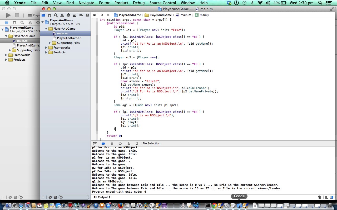
Task: Expand Products in background window navigator
Action: coord(6,60)
